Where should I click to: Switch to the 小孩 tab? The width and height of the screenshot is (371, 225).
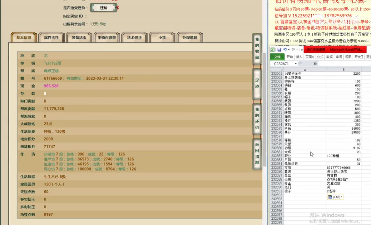tap(162, 38)
